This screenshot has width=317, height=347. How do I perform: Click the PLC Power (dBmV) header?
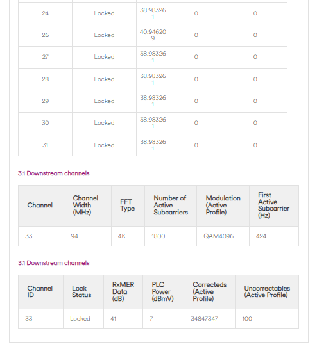pos(162,292)
